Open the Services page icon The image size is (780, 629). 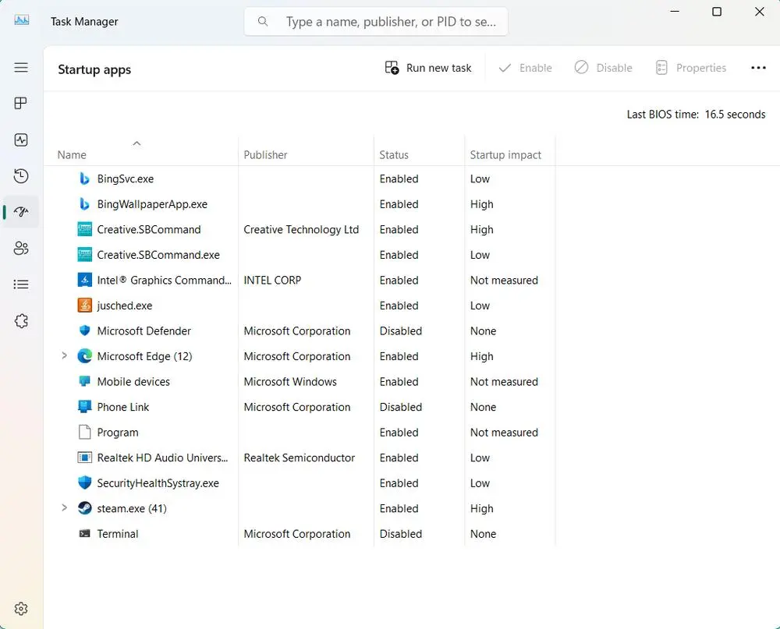point(21,321)
